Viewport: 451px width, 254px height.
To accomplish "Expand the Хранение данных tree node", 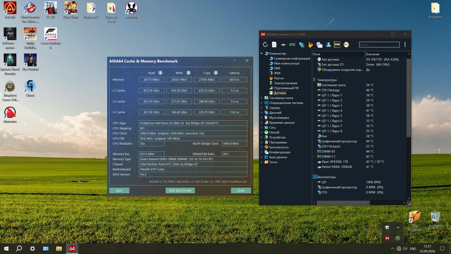I will 262,123.
